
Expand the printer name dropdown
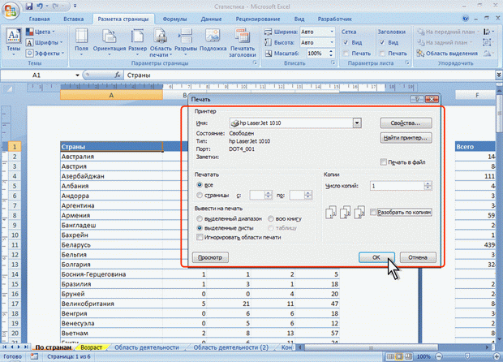click(356, 123)
